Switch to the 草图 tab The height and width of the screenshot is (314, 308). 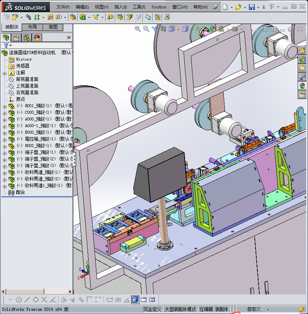tap(53, 27)
